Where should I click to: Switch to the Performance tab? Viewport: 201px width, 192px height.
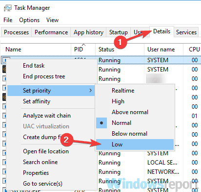pyautogui.click(x=51, y=32)
